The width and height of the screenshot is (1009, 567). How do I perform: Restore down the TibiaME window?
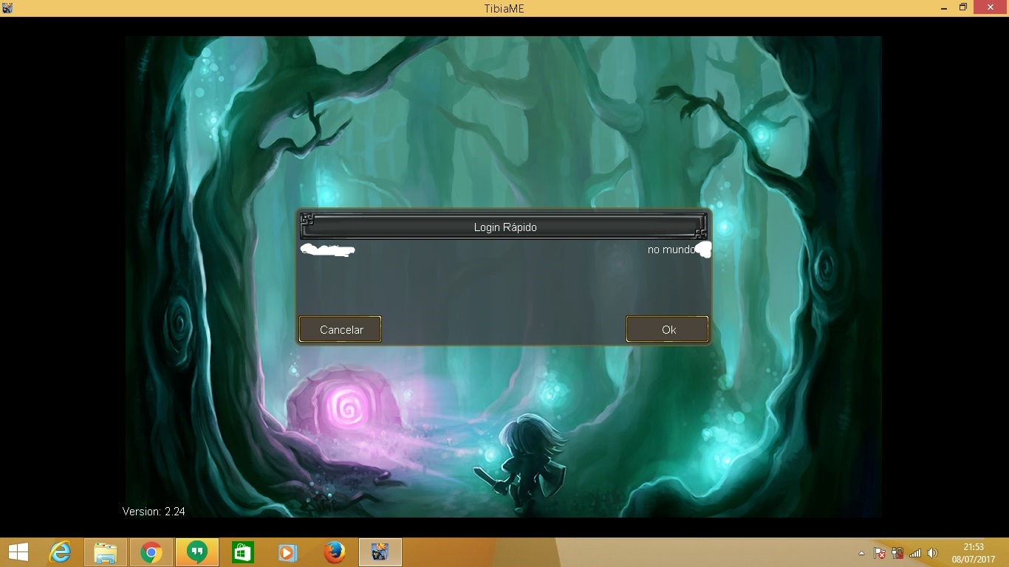[x=962, y=7]
